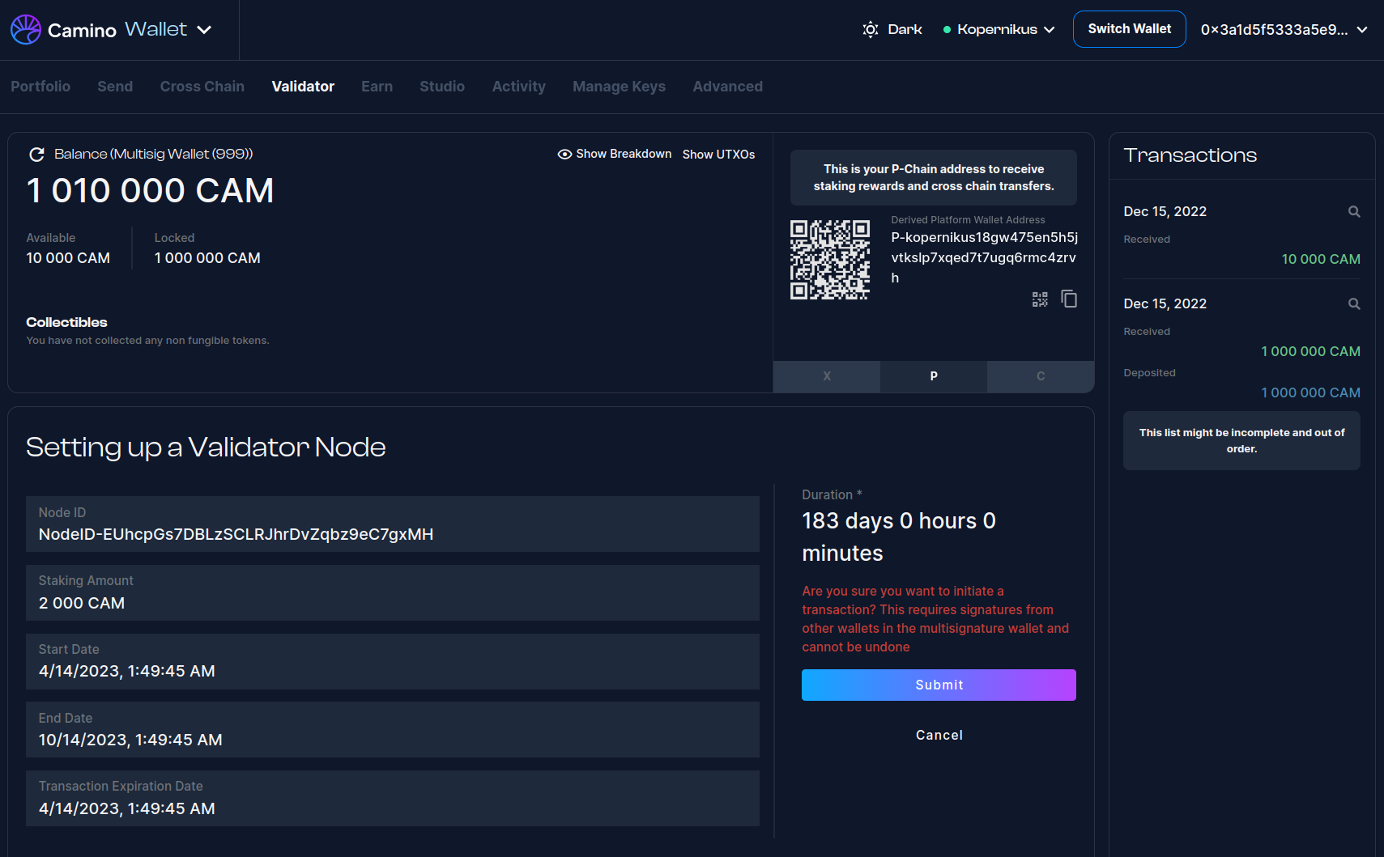The image size is (1384, 857).
Task: Inspect the 1 000 000 CAM transaction details
Action: point(1353,304)
